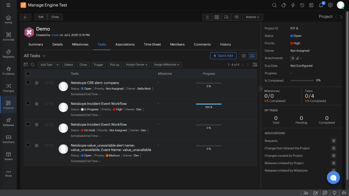Switch to classic list view toggle

pos(243,56)
